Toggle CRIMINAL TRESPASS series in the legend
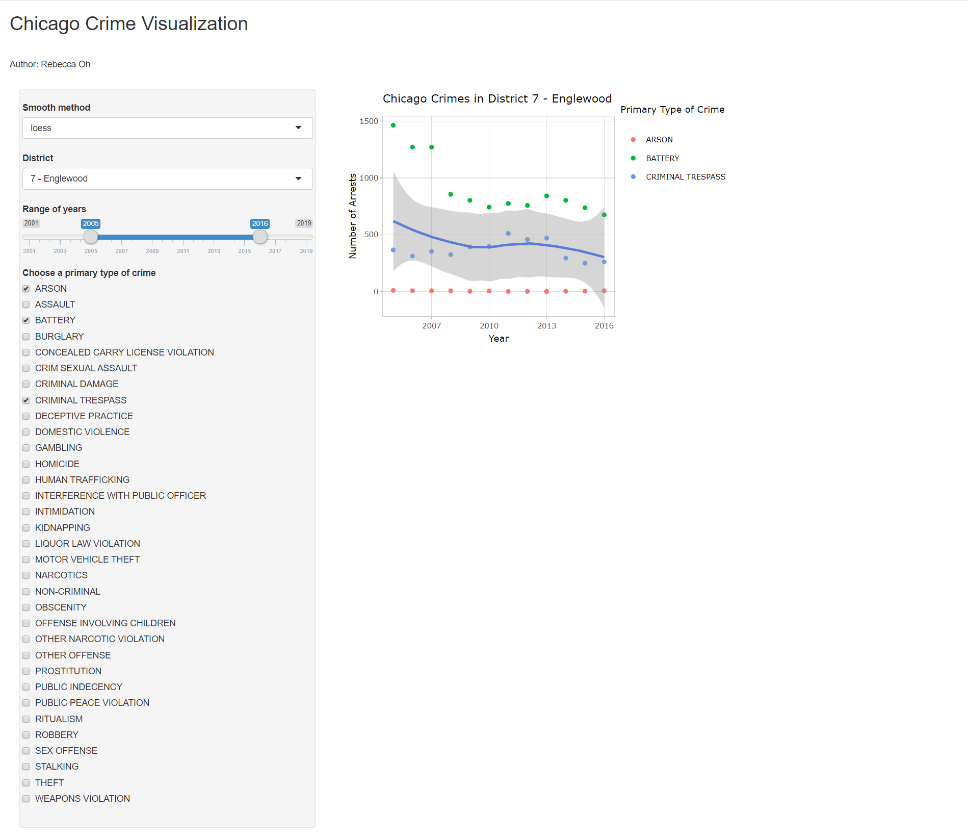 678,177
